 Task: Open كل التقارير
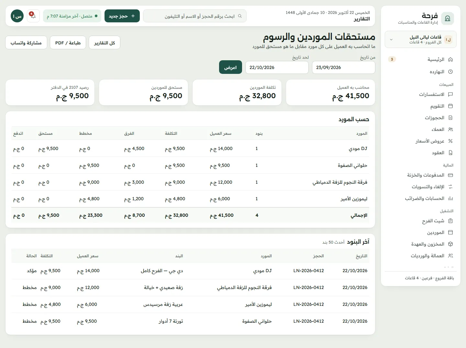click(105, 42)
